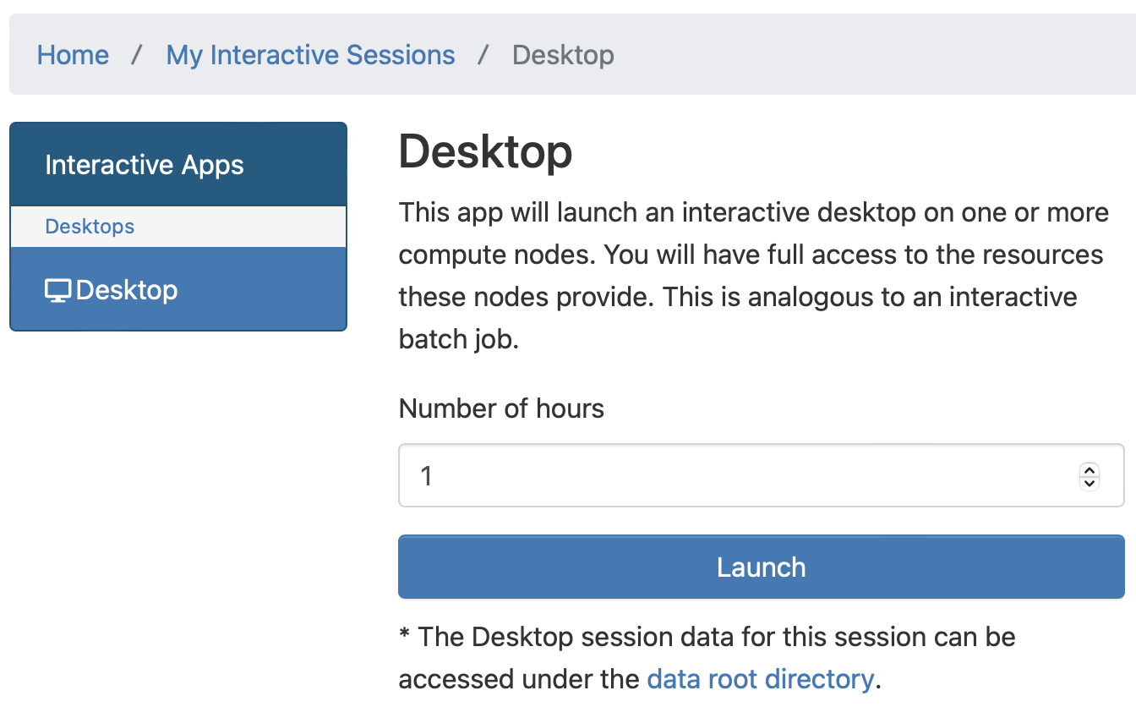Increase hours with the up stepper arrow
This screenshot has width=1136, height=707.
click(1090, 470)
